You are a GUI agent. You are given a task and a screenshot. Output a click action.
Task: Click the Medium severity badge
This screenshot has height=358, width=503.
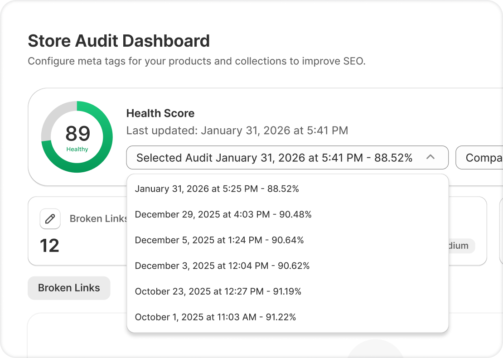pos(458,246)
